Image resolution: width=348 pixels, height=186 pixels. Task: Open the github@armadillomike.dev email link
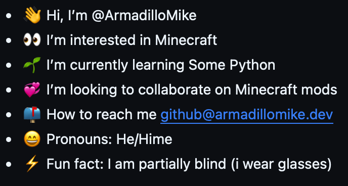coord(246,115)
